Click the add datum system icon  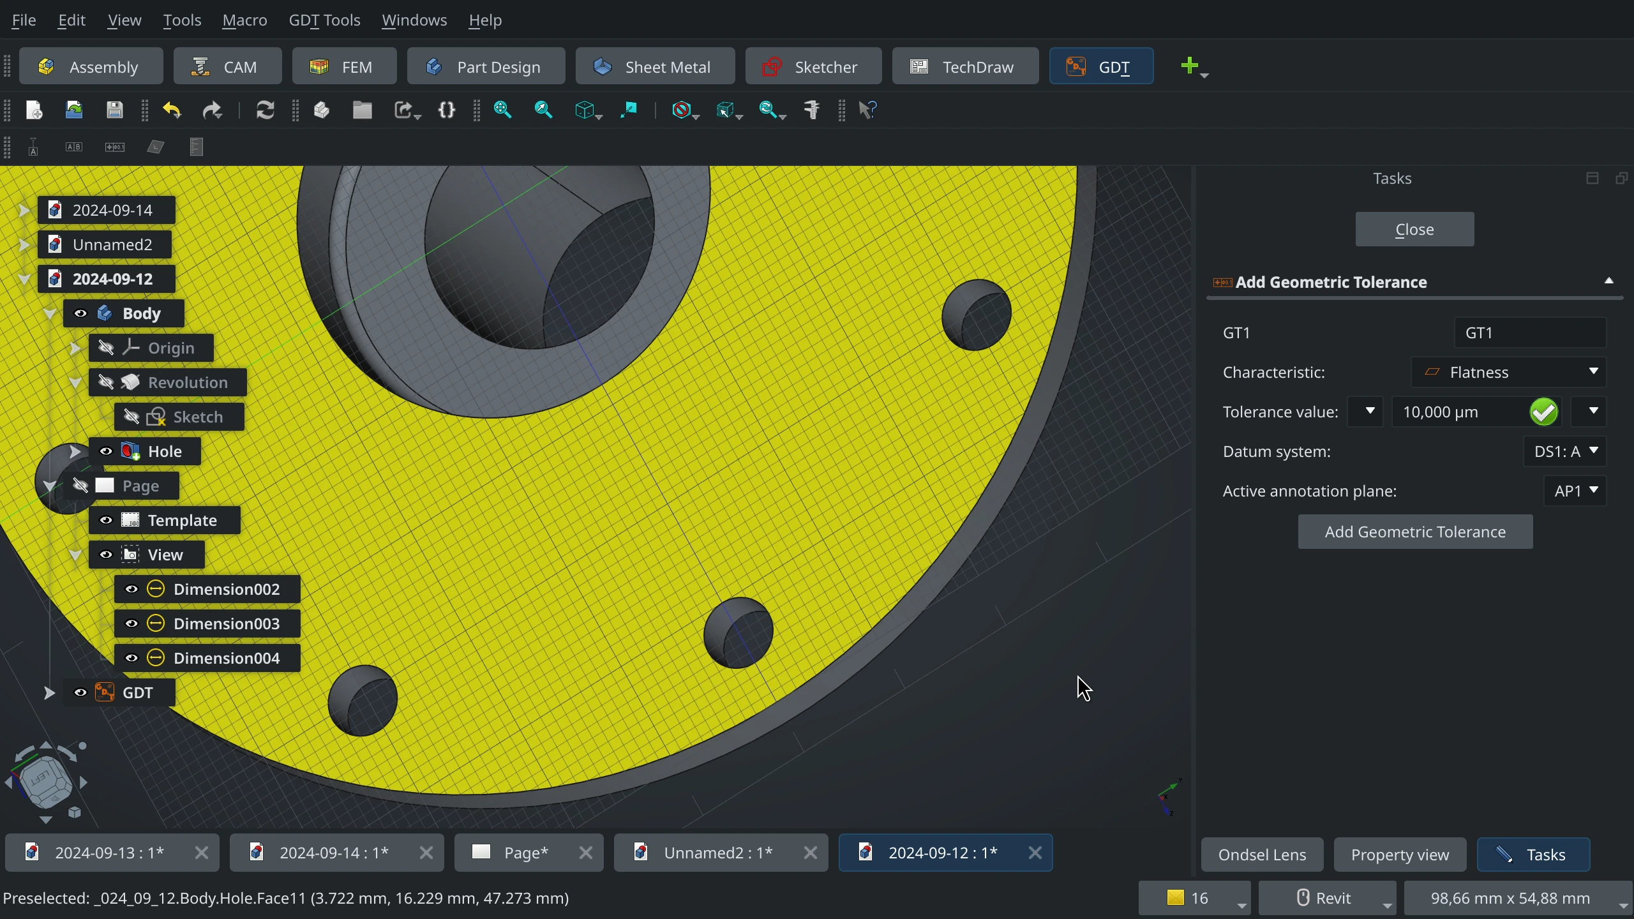pos(74,147)
